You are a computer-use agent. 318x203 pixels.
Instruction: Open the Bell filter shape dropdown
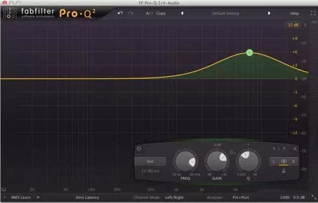[x=150, y=162]
